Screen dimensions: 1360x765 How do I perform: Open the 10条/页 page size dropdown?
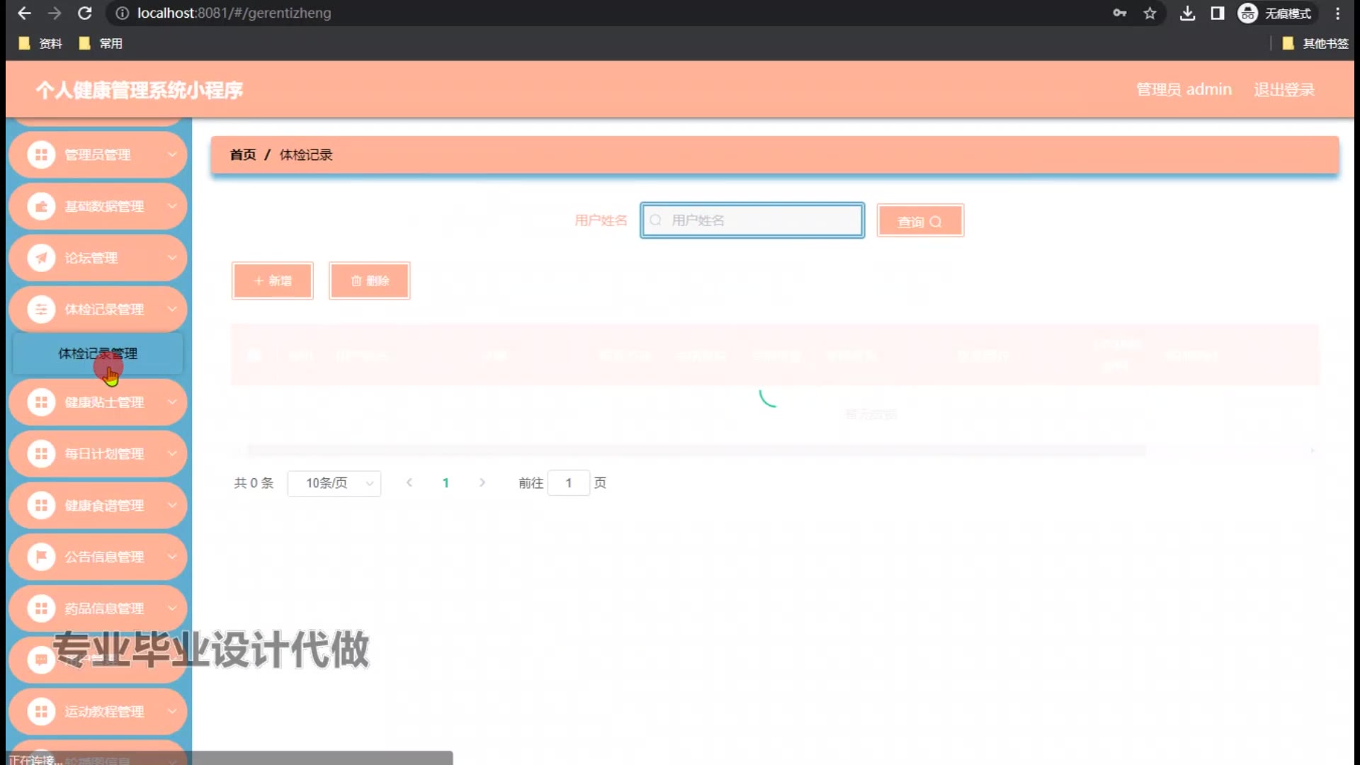pos(334,483)
